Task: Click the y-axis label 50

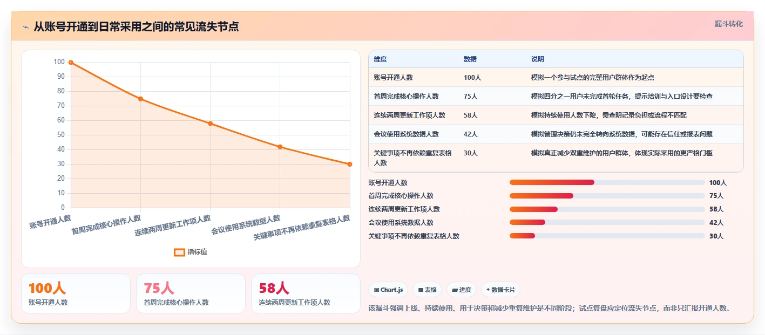Action: point(60,135)
